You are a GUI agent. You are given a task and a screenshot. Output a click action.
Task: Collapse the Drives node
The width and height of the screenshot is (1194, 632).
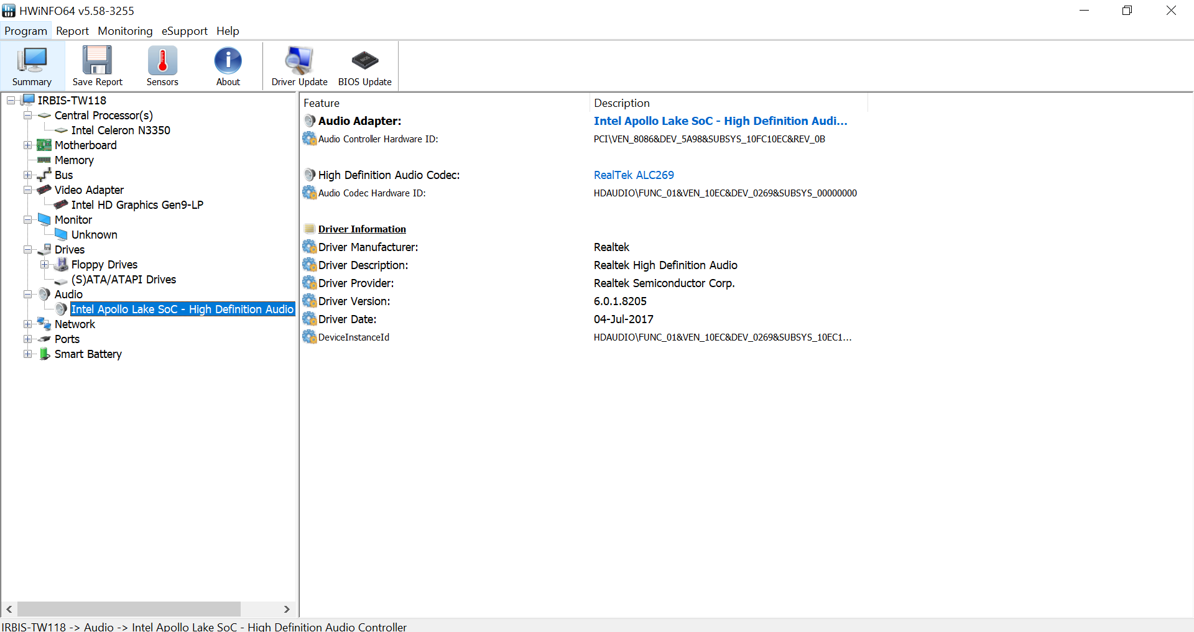pyautogui.click(x=27, y=249)
